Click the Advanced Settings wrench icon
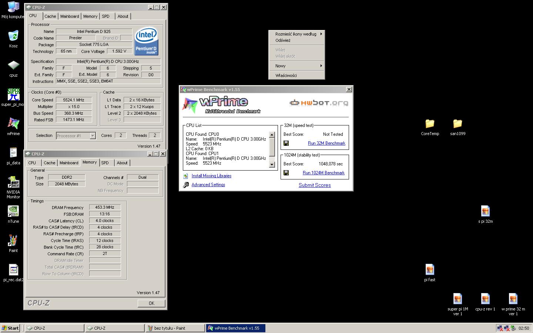The width and height of the screenshot is (533, 333). tap(186, 185)
